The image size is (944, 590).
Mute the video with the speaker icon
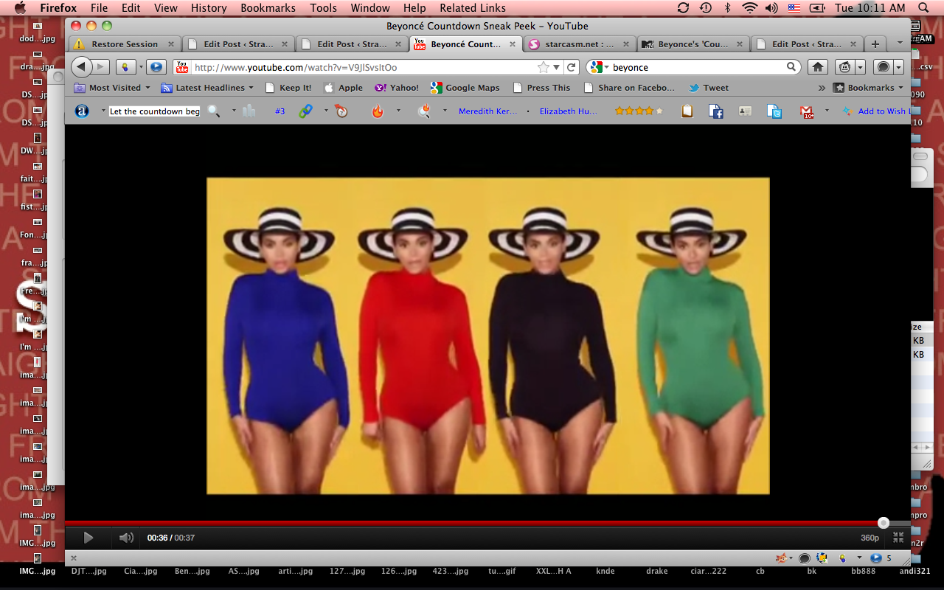click(x=126, y=538)
